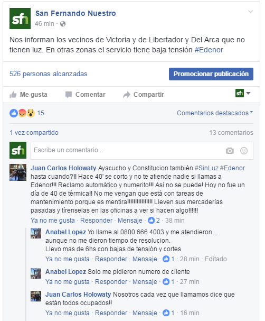Expand the Comentarios destacados sort dropdown

(215, 113)
